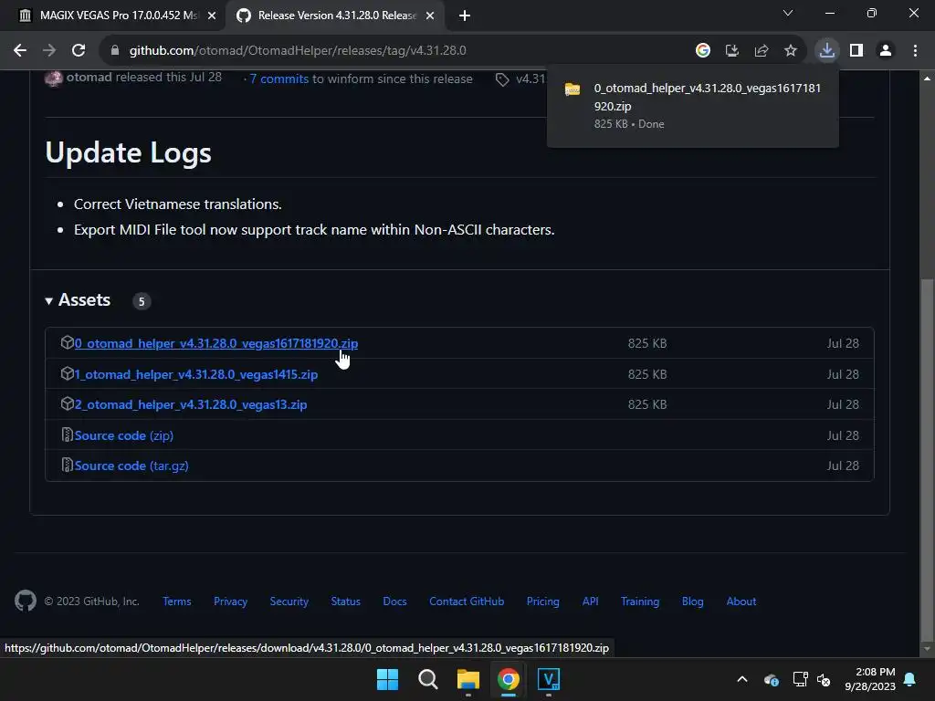
Task: Open the Google icon in the address bar
Action: (x=702, y=51)
